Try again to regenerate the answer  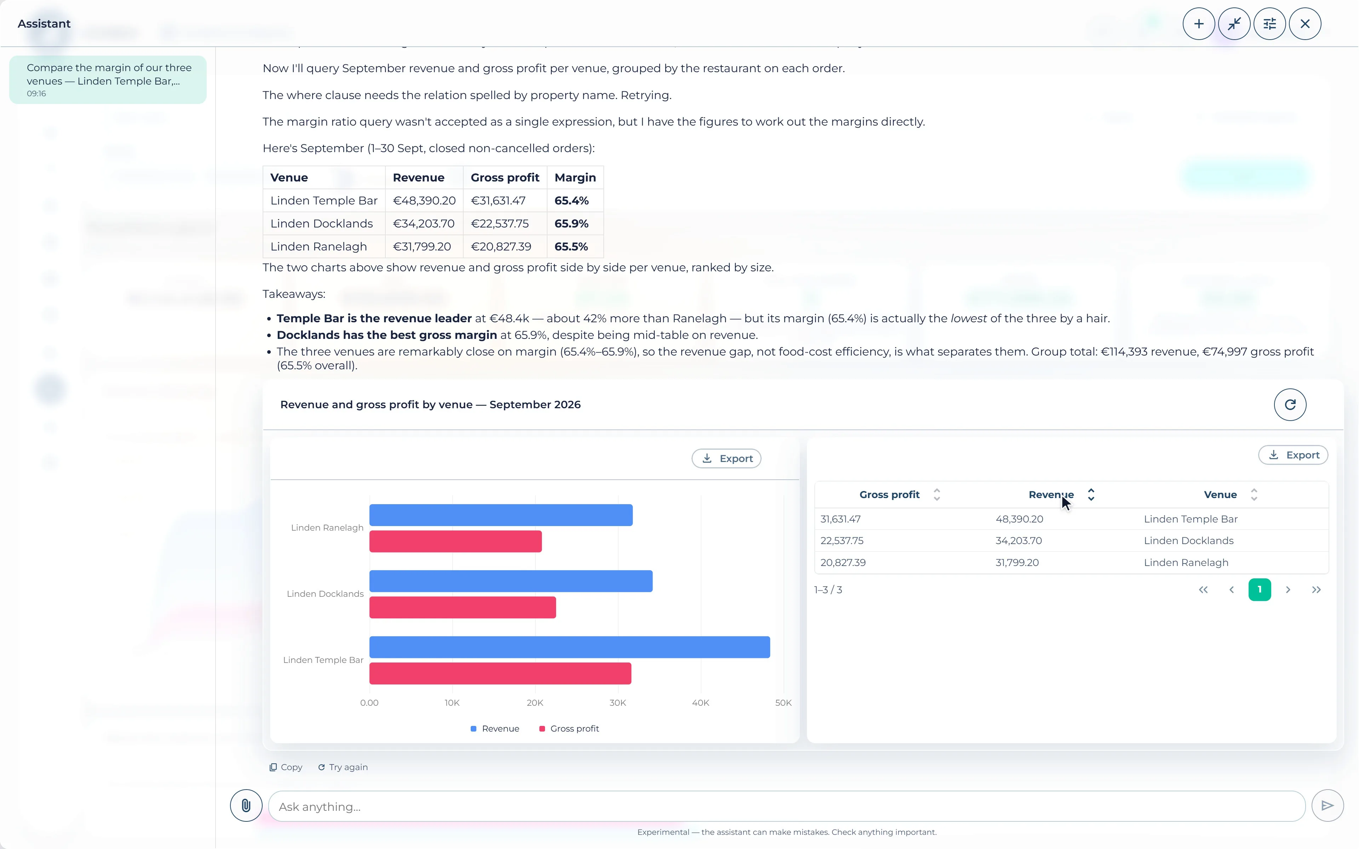click(343, 767)
